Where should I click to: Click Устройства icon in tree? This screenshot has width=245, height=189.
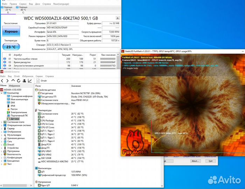pos(5,148)
